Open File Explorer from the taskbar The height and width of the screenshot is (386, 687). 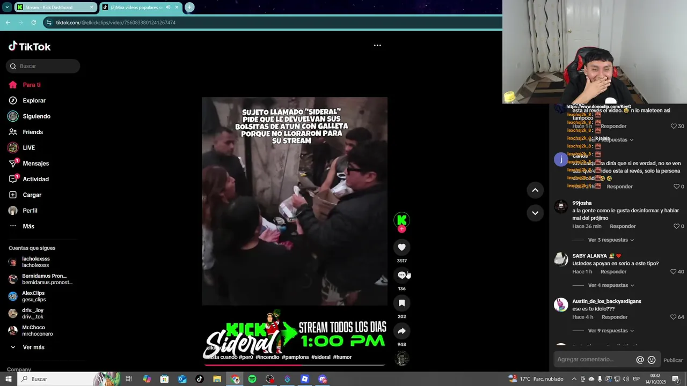[x=217, y=379]
